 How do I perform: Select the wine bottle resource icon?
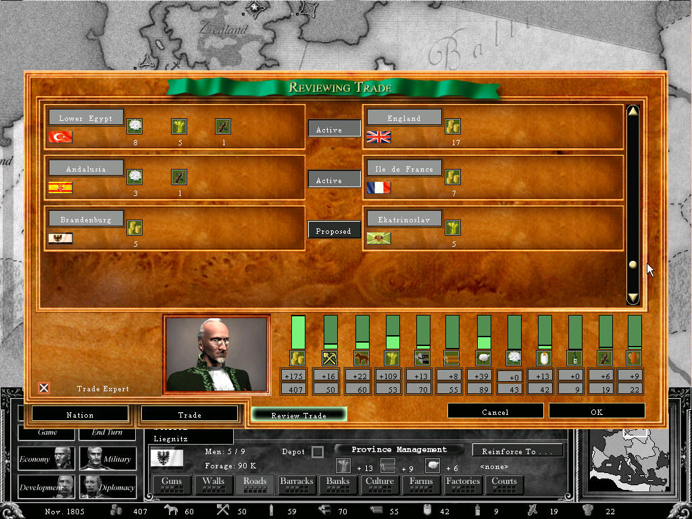[574, 358]
